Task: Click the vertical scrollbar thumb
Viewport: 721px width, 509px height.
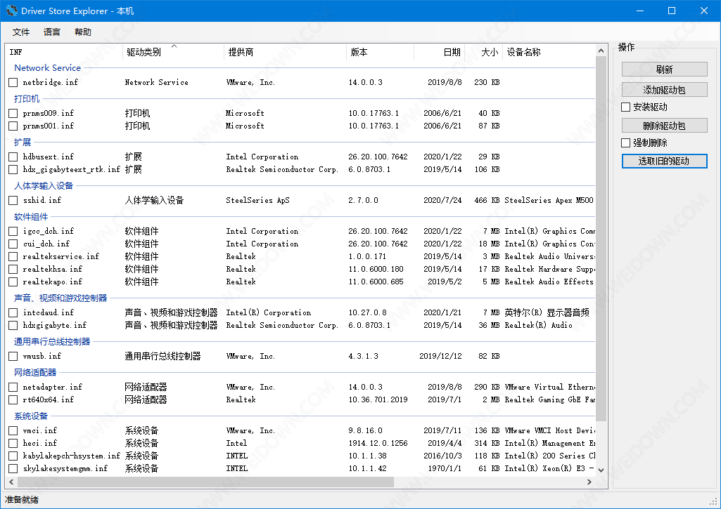Action: (601, 239)
